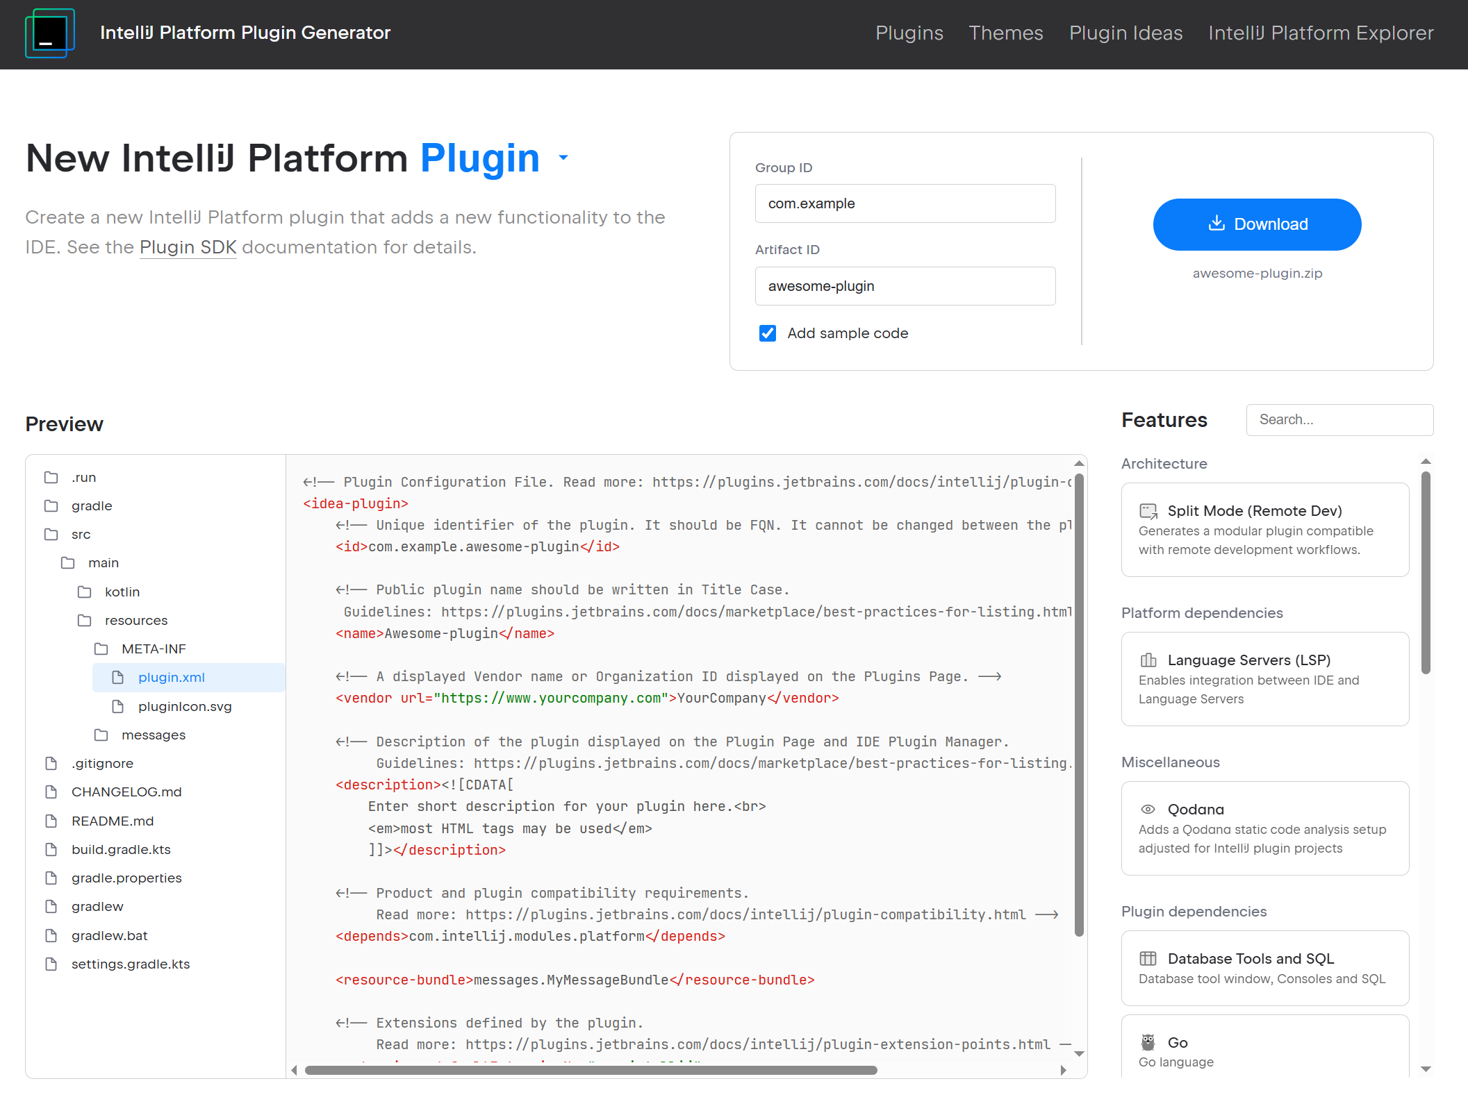The height and width of the screenshot is (1113, 1468).
Task: Click the IntelliJ Platform Plugin Generator title
Action: (245, 33)
